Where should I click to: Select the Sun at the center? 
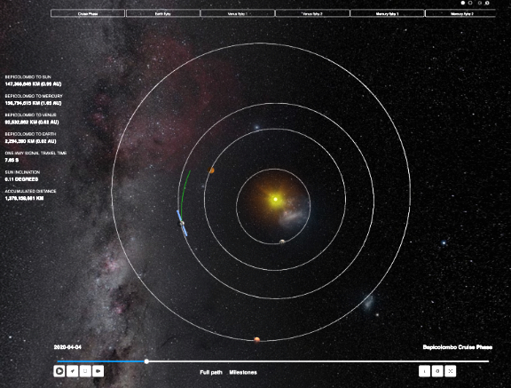[x=275, y=199]
